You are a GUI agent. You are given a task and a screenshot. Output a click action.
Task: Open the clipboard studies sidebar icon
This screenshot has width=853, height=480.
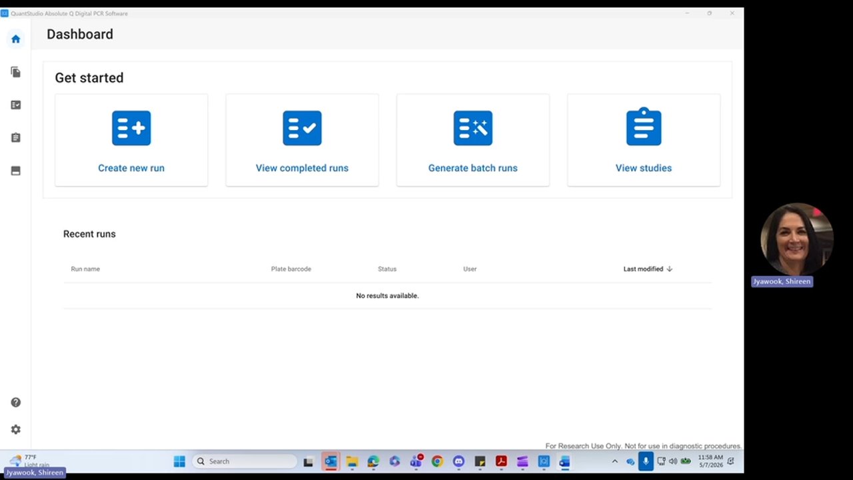16,137
